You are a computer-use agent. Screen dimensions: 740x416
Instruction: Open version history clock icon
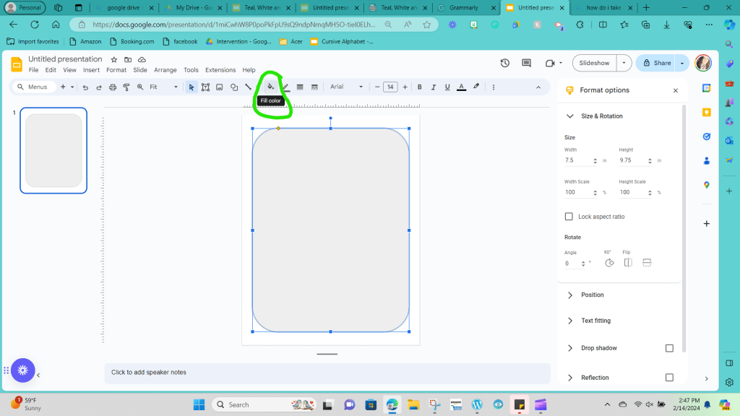click(x=504, y=63)
